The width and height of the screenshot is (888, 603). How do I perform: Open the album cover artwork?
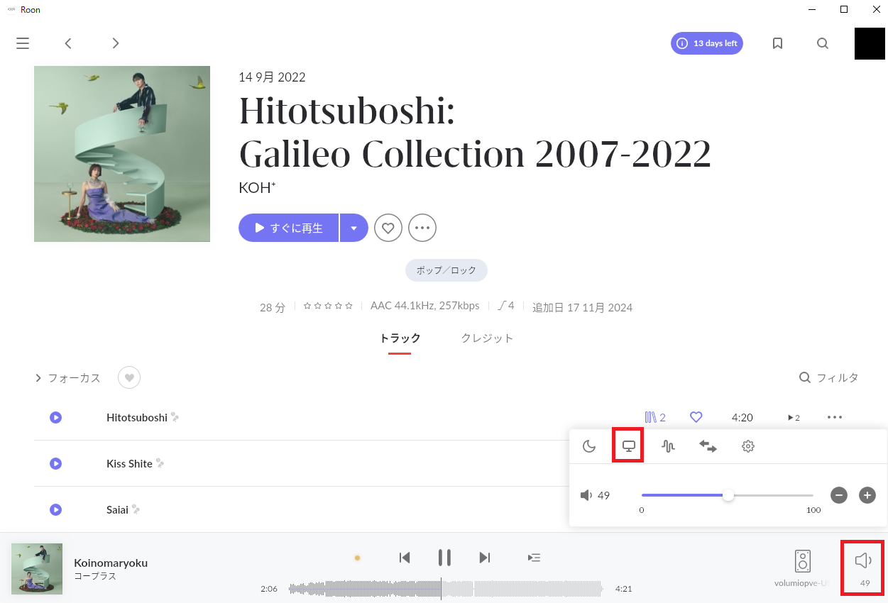(x=122, y=154)
